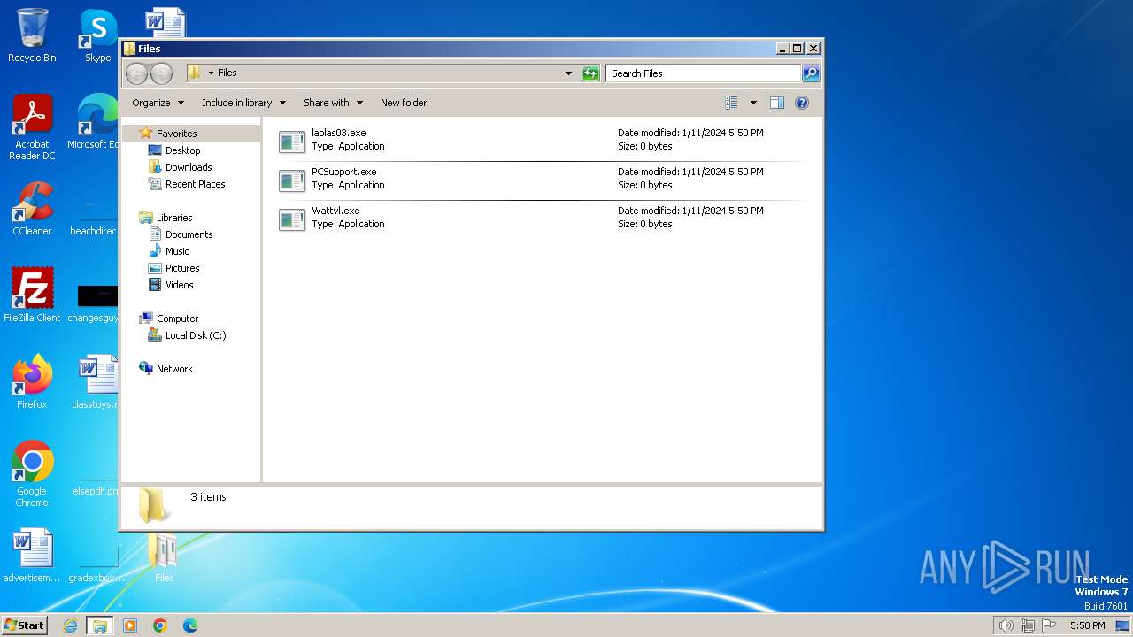The width and height of the screenshot is (1133, 637).
Task: Expand the view options dropdown arrow
Action: tap(753, 103)
